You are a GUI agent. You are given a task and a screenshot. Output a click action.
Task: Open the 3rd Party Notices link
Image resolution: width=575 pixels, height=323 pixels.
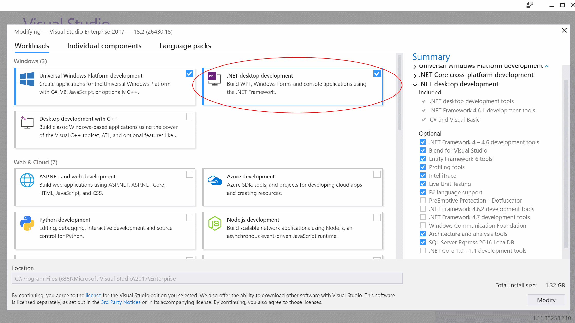pyautogui.click(x=121, y=302)
